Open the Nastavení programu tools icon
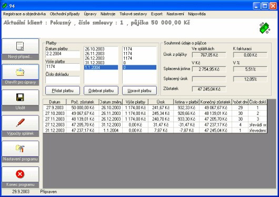279x197 pixels. coord(20,149)
